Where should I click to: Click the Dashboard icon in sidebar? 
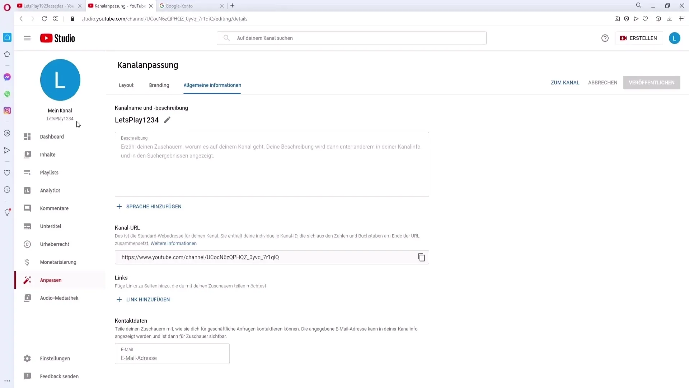27,137
